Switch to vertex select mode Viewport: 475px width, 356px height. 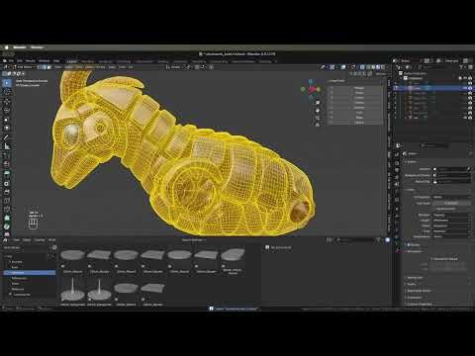point(40,67)
